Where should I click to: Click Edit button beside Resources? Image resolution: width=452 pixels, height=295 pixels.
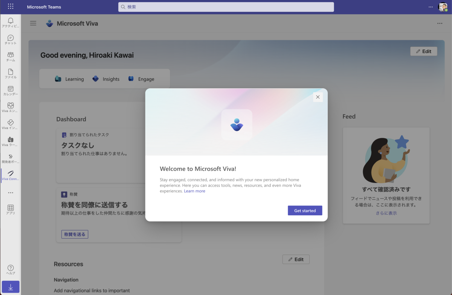pos(296,259)
